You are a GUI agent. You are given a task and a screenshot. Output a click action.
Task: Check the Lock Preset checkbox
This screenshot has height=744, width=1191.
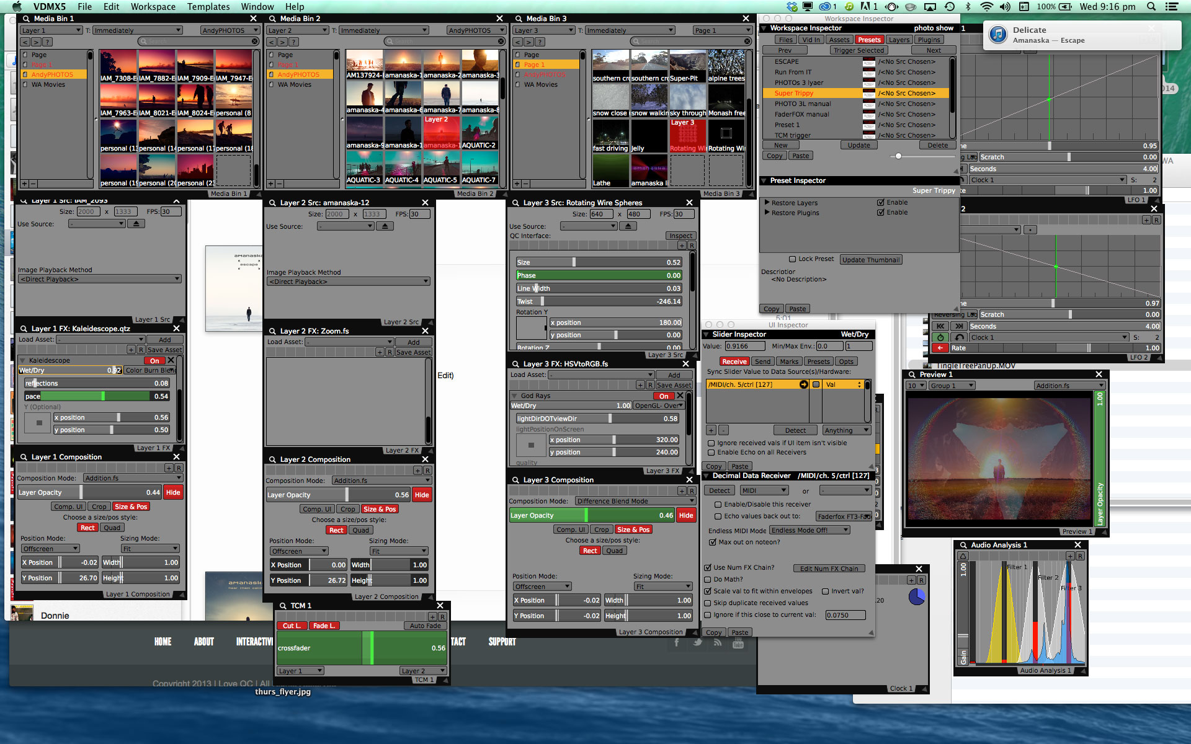pyautogui.click(x=792, y=259)
